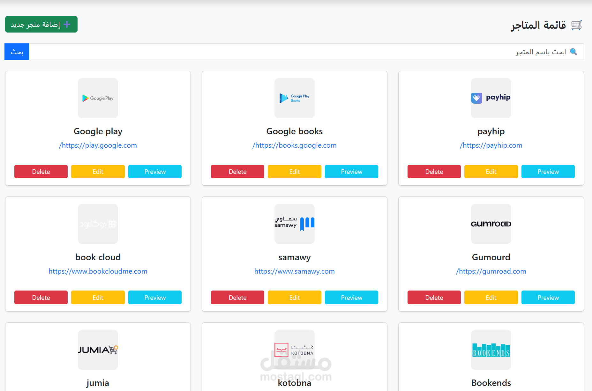This screenshot has height=391, width=592.
Task: Focus the store name search field
Action: [306, 52]
